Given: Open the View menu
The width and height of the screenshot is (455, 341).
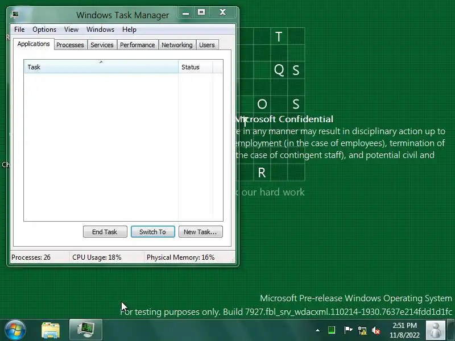Looking at the screenshot, I should [72, 30].
